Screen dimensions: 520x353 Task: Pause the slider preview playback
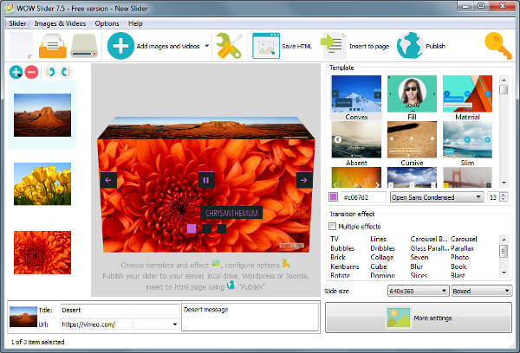pyautogui.click(x=205, y=180)
